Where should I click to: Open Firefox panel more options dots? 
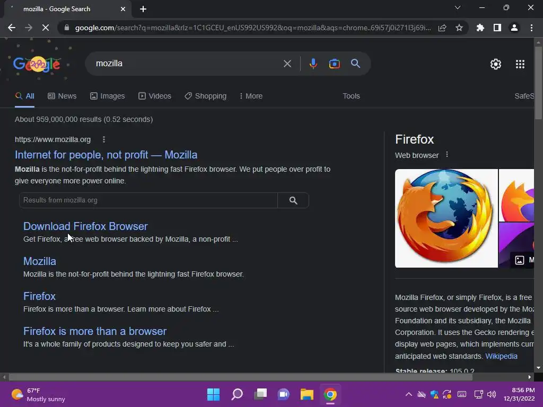pos(447,154)
